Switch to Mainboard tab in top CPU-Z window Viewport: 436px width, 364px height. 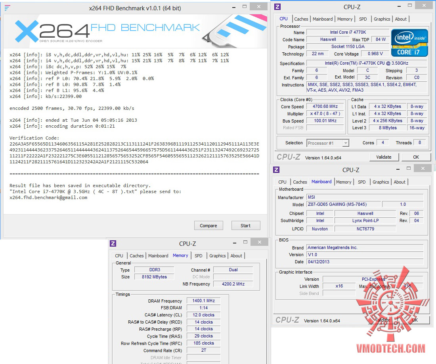(323, 19)
